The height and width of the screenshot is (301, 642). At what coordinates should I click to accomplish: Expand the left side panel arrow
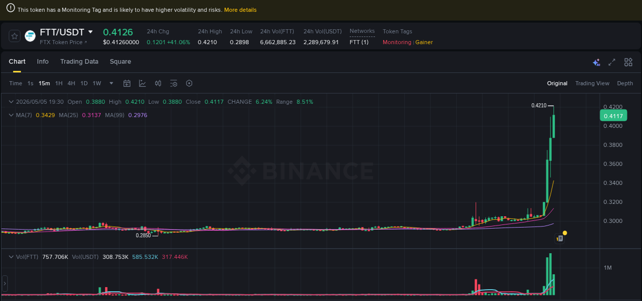[x=5, y=283]
